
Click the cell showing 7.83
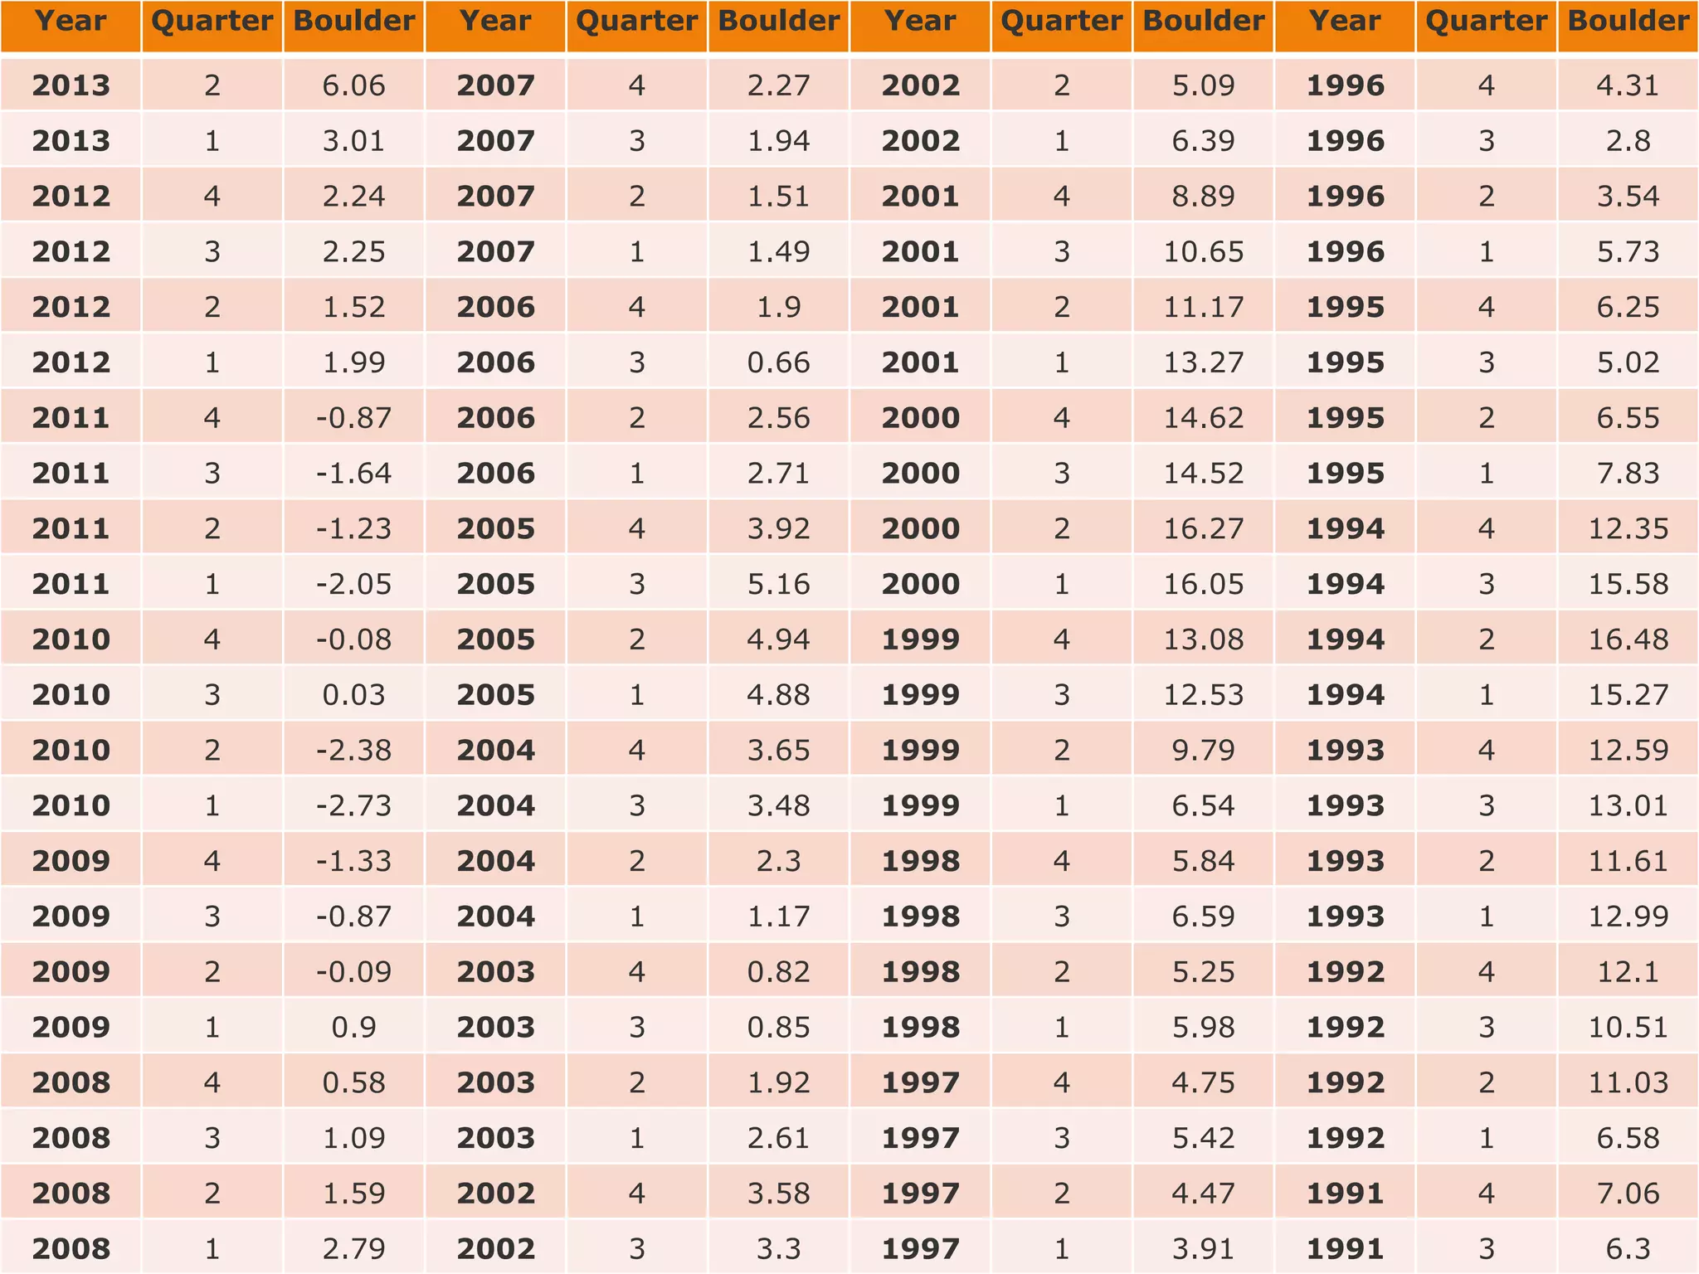pos(1628,473)
